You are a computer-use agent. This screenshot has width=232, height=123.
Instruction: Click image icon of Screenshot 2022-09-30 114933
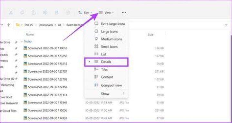[x=25, y=118]
